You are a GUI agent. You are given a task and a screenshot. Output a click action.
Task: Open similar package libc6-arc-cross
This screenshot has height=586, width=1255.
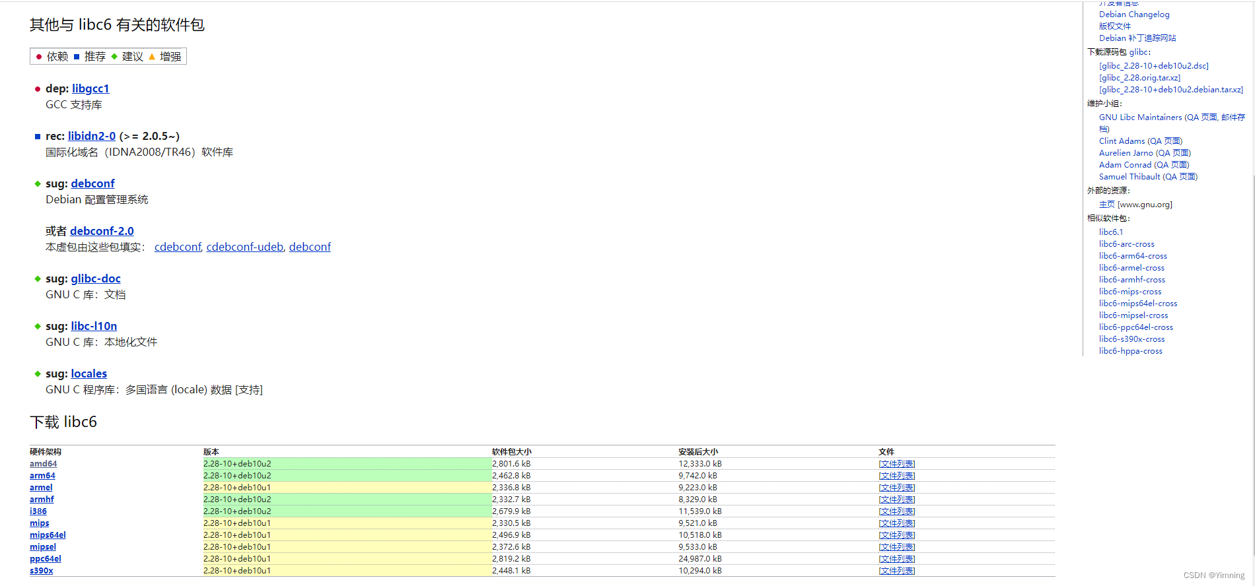[x=1127, y=244]
